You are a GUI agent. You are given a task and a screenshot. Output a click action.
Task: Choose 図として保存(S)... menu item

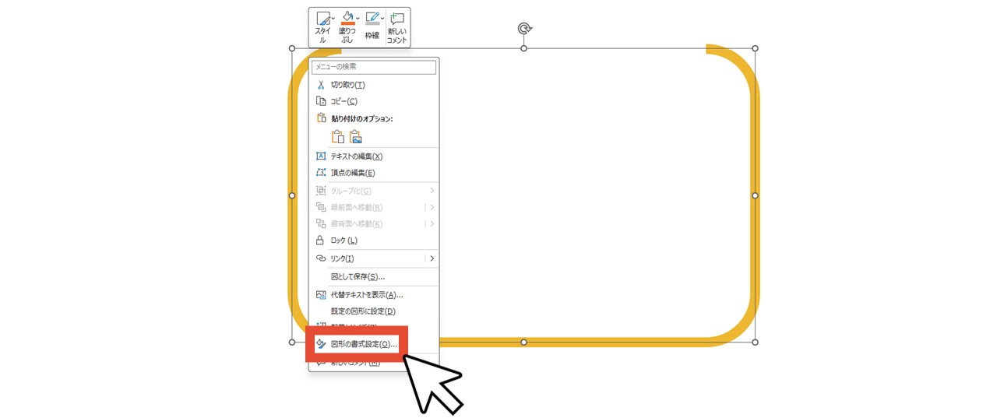point(358,276)
